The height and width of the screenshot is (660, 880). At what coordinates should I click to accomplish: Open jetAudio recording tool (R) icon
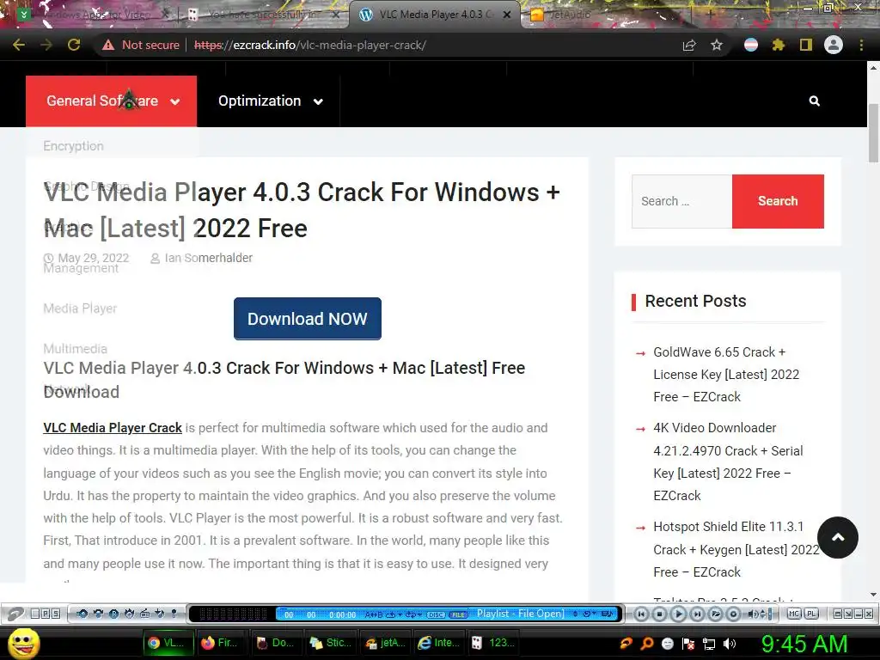pos(114,614)
